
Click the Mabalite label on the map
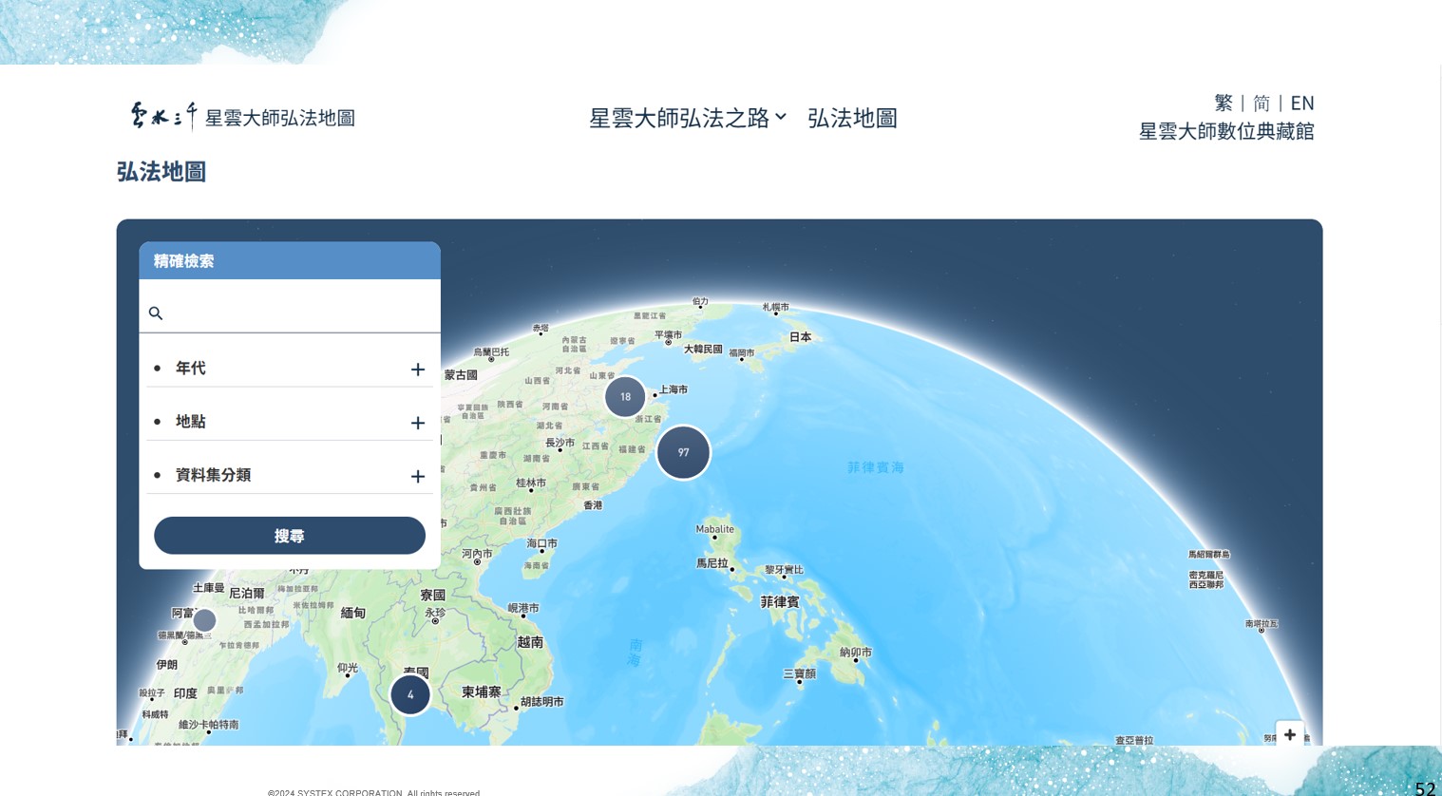click(715, 529)
